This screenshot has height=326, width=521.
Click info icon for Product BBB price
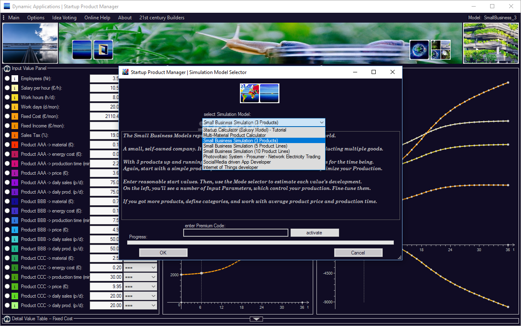pos(15,230)
